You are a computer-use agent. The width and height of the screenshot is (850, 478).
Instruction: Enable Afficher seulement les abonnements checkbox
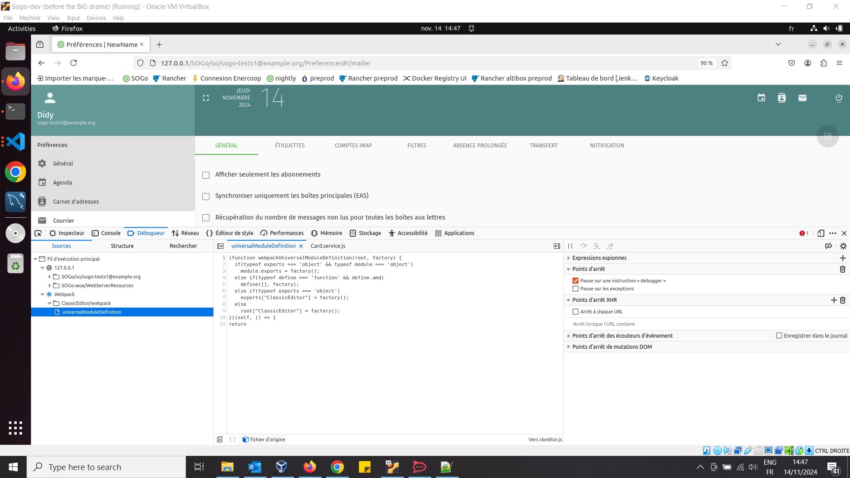[x=206, y=175]
